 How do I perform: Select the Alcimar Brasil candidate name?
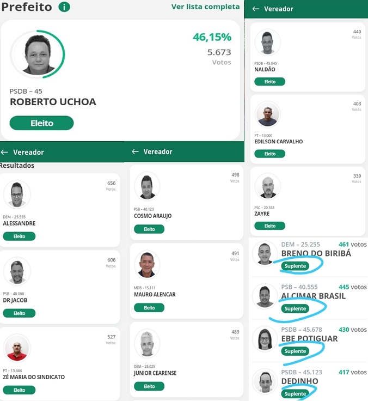pos(314,296)
